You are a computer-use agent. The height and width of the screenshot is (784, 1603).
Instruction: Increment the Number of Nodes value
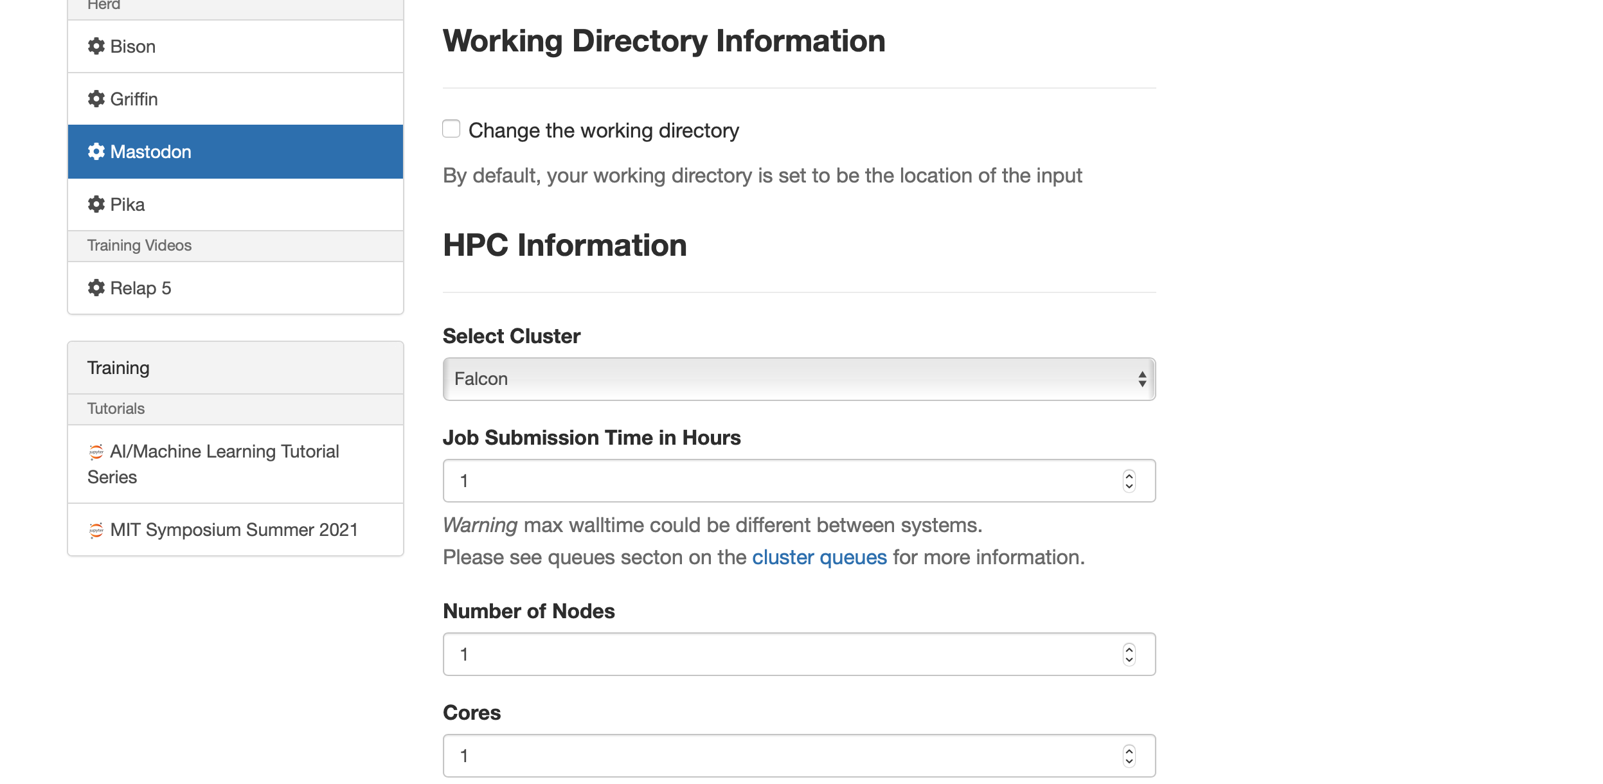coord(1129,649)
